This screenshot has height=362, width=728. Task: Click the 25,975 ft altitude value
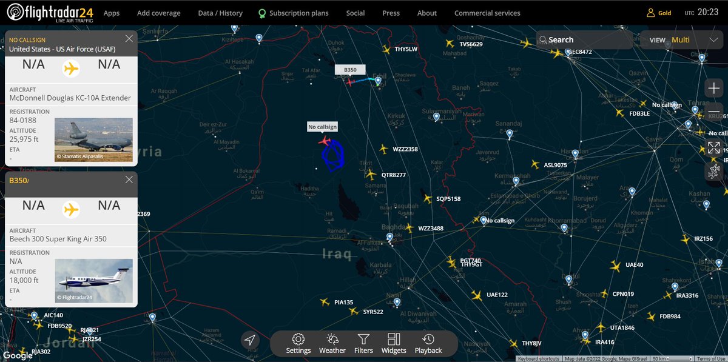(x=24, y=139)
